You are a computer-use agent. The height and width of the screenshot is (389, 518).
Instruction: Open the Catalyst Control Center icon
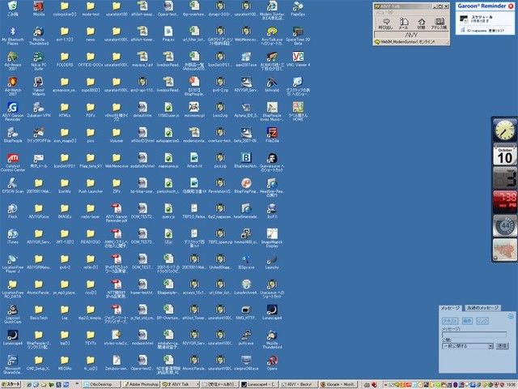click(x=13, y=162)
